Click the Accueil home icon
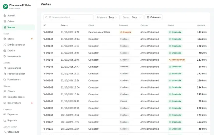 click(5, 15)
